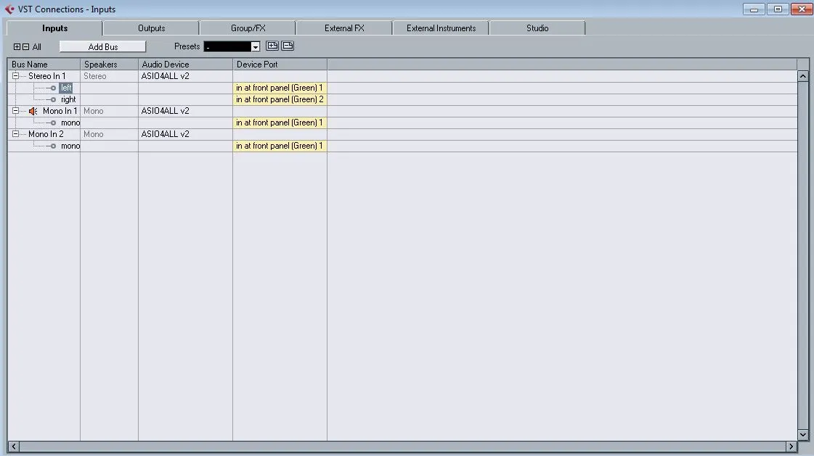This screenshot has width=814, height=456.
Task: Click the Store preset plus icon
Action: tap(272, 46)
